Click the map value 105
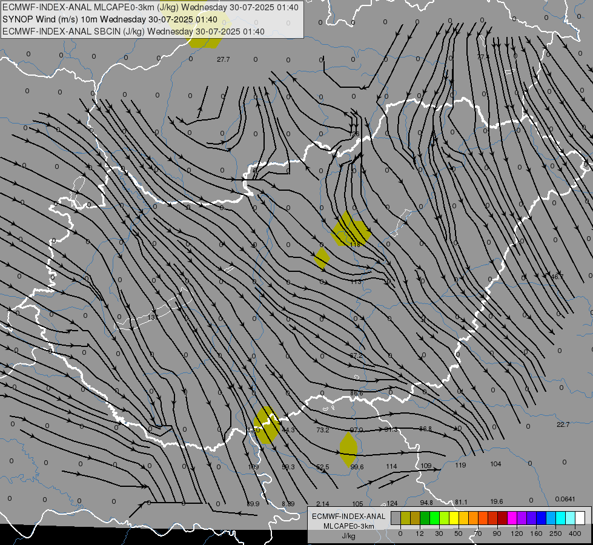 pyautogui.click(x=357, y=504)
